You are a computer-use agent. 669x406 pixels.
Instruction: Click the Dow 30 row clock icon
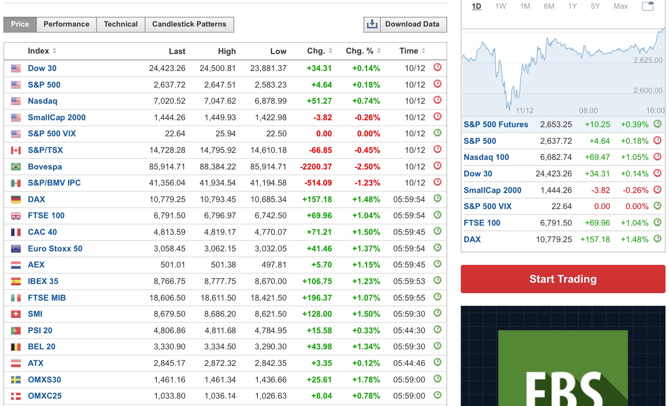pyautogui.click(x=438, y=67)
